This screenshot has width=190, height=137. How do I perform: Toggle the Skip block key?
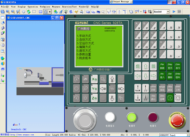pos(170,88)
